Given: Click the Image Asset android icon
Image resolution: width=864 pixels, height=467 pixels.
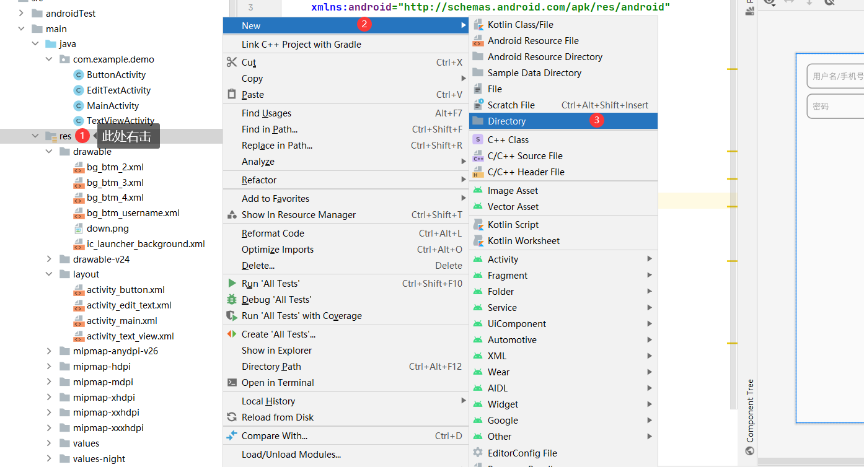Looking at the screenshot, I should [x=478, y=191].
